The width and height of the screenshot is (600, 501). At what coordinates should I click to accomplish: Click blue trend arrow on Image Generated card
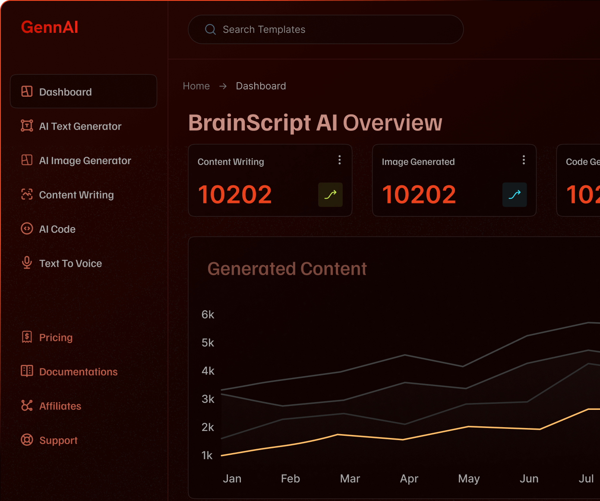pos(515,195)
